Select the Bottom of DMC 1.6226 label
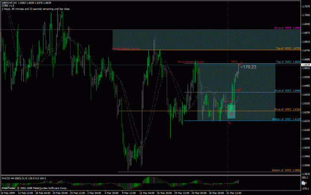The width and height of the screenshot is (311, 195). tap(286, 119)
